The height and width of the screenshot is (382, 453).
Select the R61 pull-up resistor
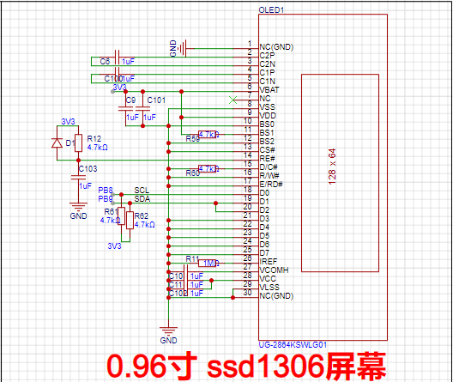(x=121, y=215)
